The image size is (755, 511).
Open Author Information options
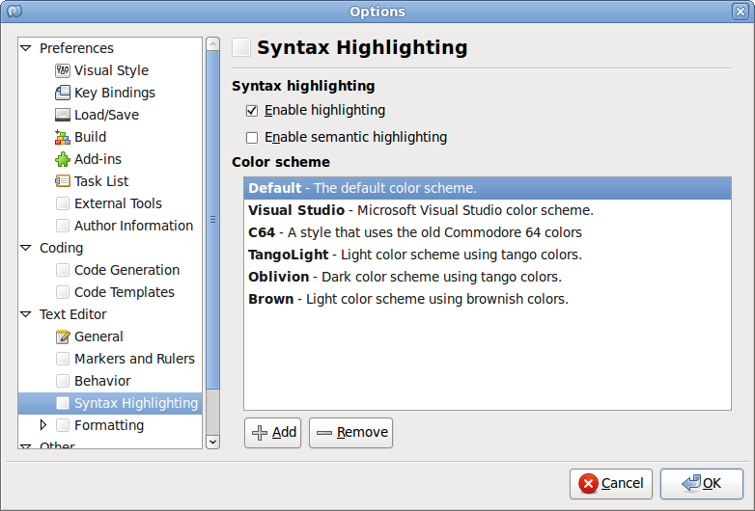tap(133, 226)
